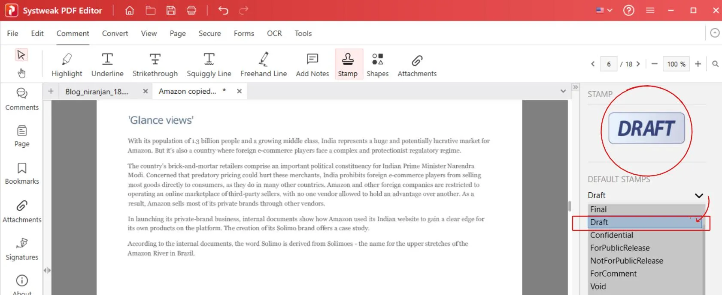Screen dimensions: 722x295
Task: Click the page number input field
Action: coord(608,64)
